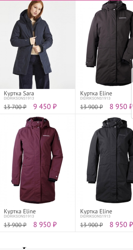Click DIDRIKSONS1913 brand under the burgundy Eline
Viewport: 133px width, 250px height.
(x=19, y=216)
